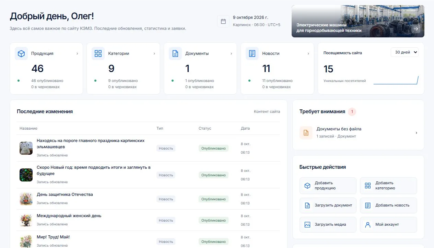
Task: Expand the Категории card chevron
Action: coord(154,54)
